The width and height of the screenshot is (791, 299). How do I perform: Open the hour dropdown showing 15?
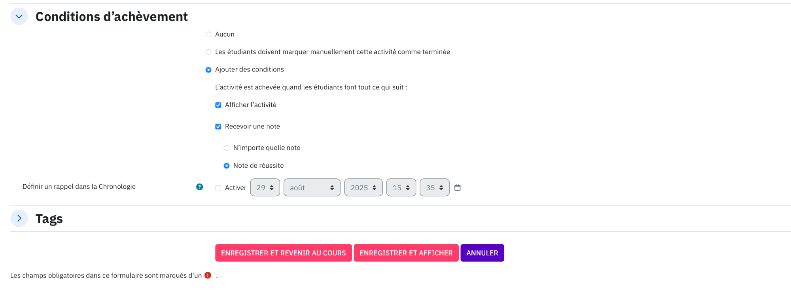coord(401,187)
